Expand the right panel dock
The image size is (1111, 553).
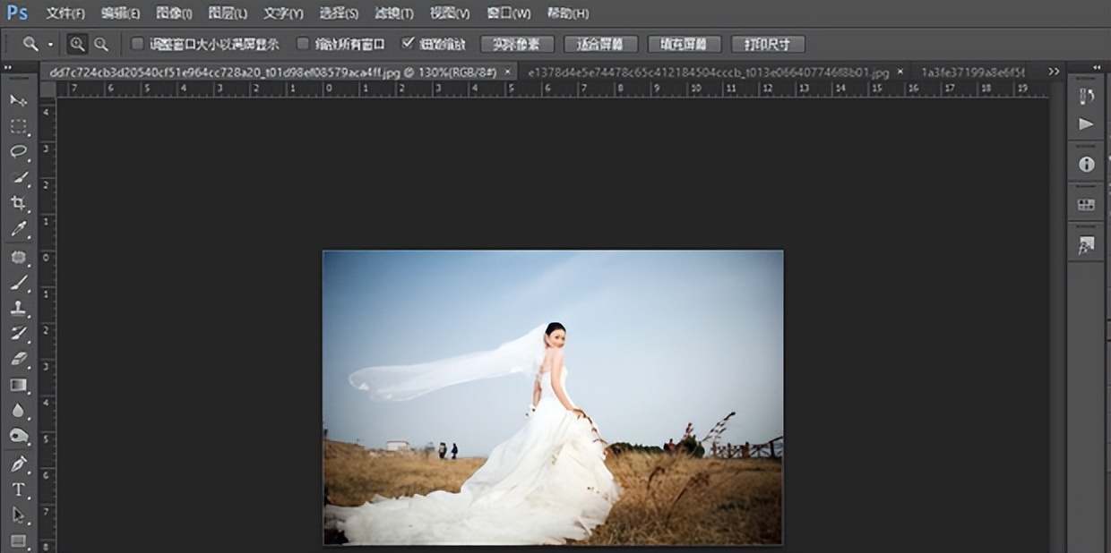[1097, 67]
